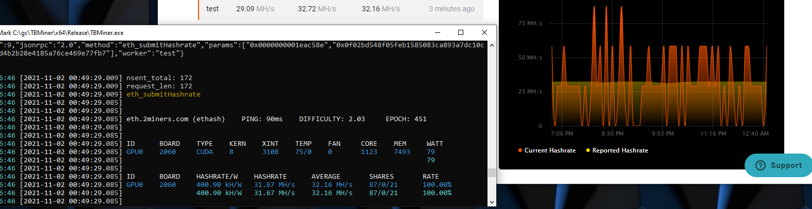Viewport: 812px width, 209px height.
Task: Maximize the TBMiner console window
Action: coord(461,32)
